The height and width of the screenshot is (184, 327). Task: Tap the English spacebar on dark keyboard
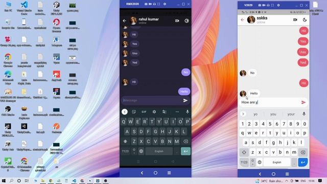pos(159,151)
